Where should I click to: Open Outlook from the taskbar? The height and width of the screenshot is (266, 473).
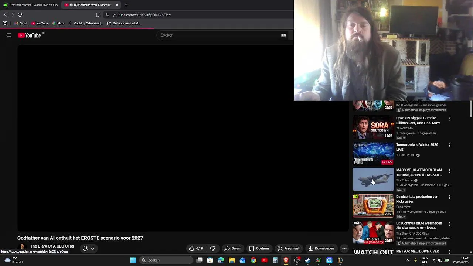(x=242, y=260)
